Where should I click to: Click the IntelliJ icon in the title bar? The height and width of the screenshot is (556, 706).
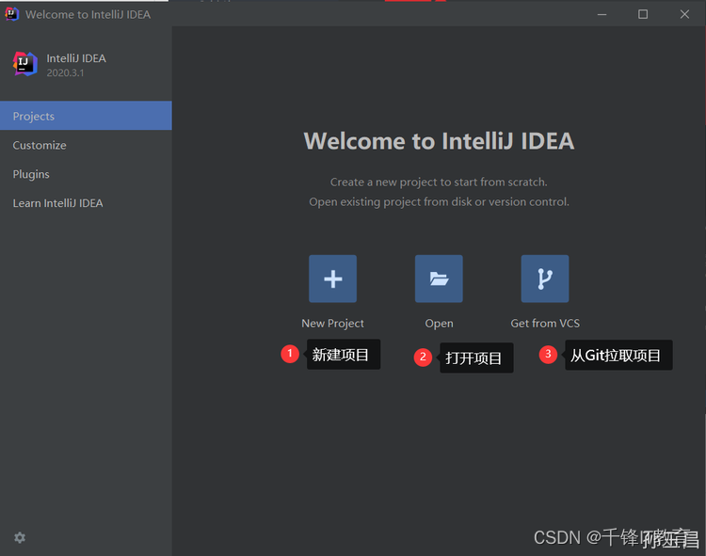tap(11, 14)
